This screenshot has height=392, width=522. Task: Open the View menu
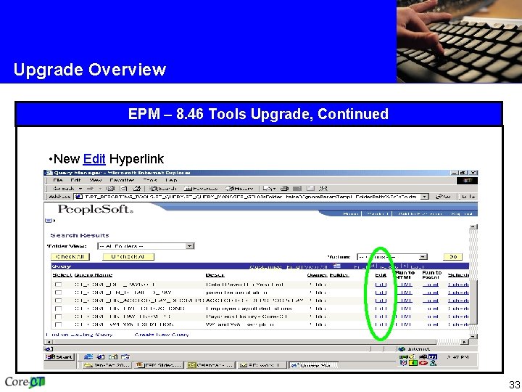coord(95,180)
